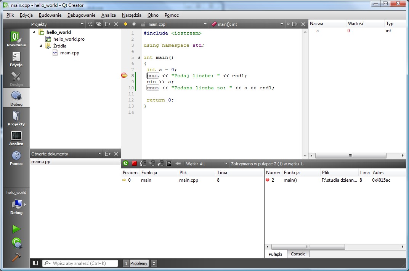Select breakpoint number 2 row
The height and width of the screenshot is (271, 409).
tap(335, 180)
